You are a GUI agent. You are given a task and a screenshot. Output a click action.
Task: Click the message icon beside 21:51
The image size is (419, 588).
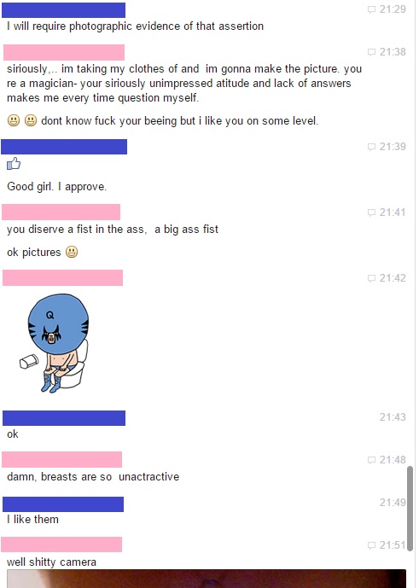point(371,545)
